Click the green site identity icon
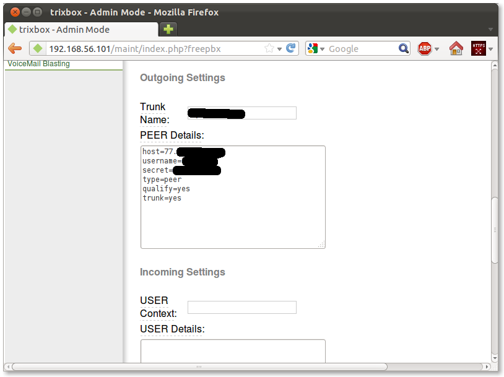The image size is (504, 377). (x=38, y=48)
